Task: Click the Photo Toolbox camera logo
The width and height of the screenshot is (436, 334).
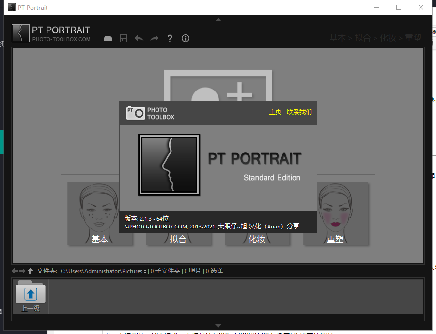Action: point(136,113)
